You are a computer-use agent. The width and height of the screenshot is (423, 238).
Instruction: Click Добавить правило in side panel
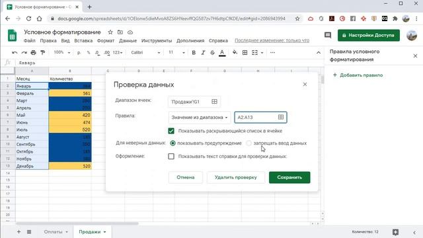(358, 75)
